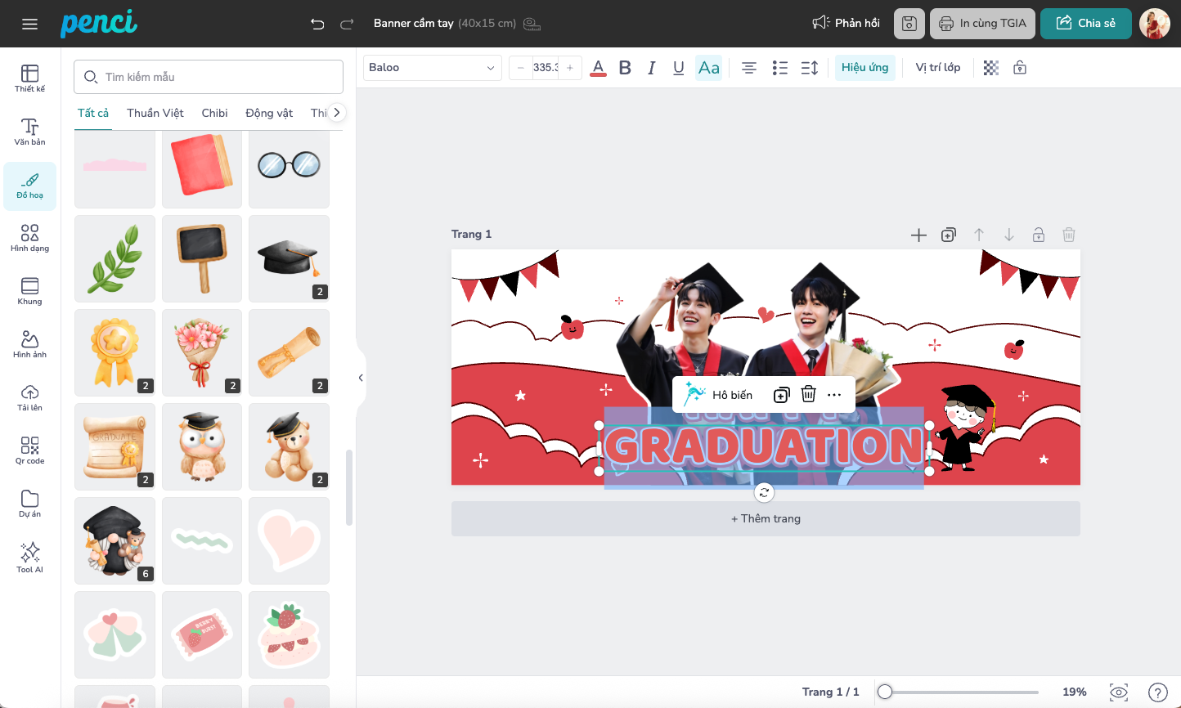Toggle italic text style
Viewport: 1181px width, 708px height.
coord(652,68)
